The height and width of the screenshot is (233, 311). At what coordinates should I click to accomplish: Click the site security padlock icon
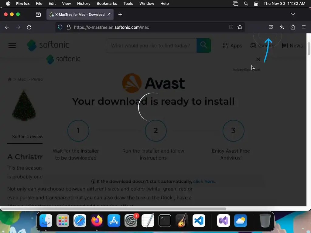coord(69,27)
